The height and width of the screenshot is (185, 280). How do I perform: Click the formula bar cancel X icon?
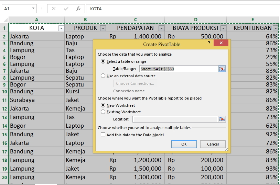pyautogui.click(x=54, y=9)
